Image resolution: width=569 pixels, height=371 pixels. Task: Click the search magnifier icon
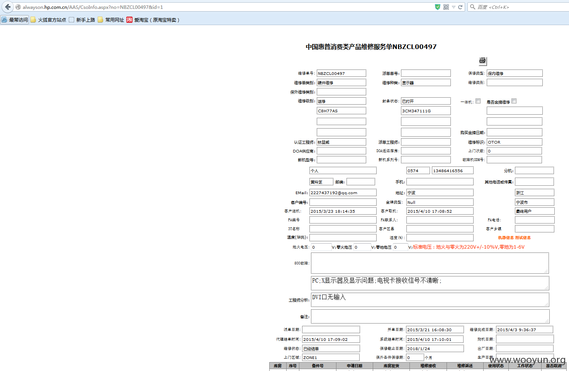[x=472, y=7]
